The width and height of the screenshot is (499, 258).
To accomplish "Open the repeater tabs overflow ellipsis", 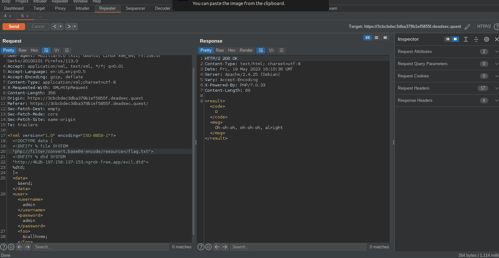I will click(41, 16).
